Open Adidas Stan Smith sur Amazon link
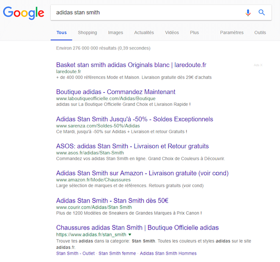This screenshot has width=280, height=262. pos(142,173)
